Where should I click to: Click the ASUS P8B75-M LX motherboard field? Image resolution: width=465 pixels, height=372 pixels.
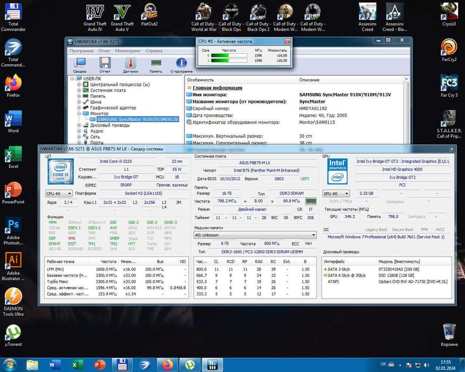pos(255,163)
